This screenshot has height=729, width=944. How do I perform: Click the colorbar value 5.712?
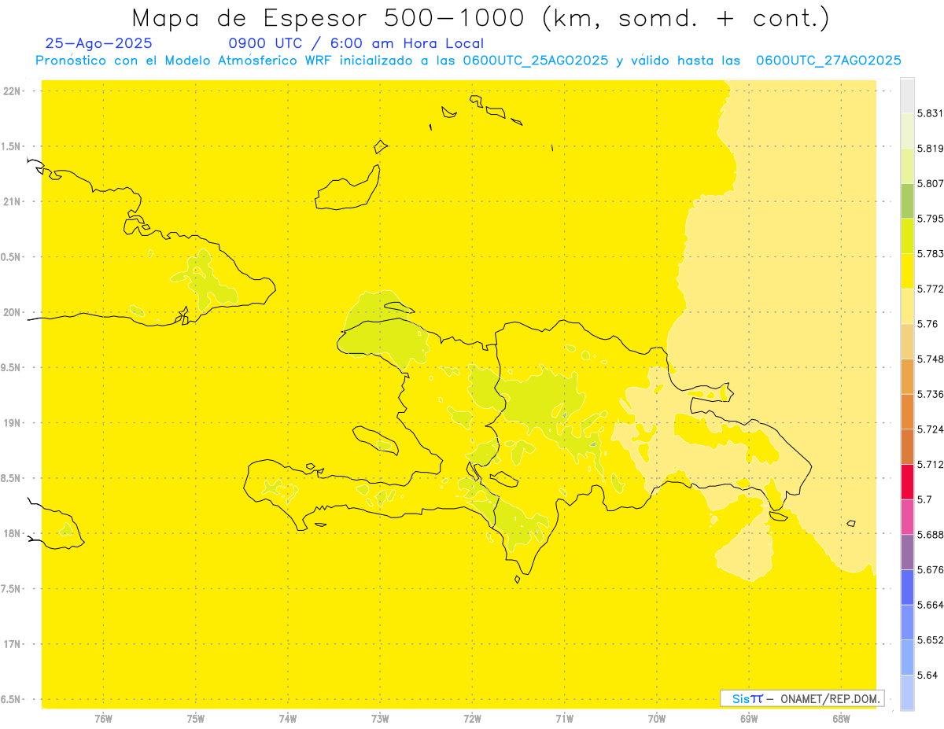pos(931,464)
